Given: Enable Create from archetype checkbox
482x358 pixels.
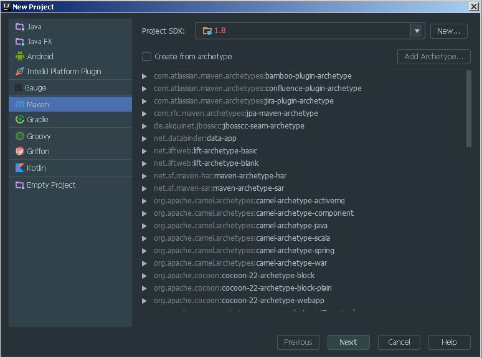Looking at the screenshot, I should [x=146, y=57].
